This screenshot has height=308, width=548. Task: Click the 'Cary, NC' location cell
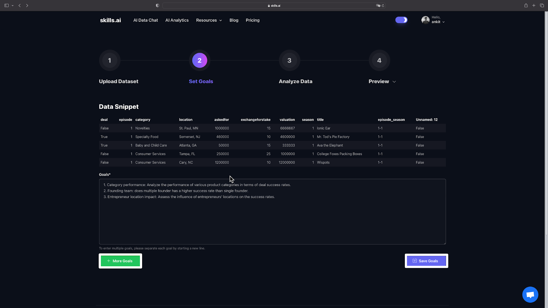point(186,163)
